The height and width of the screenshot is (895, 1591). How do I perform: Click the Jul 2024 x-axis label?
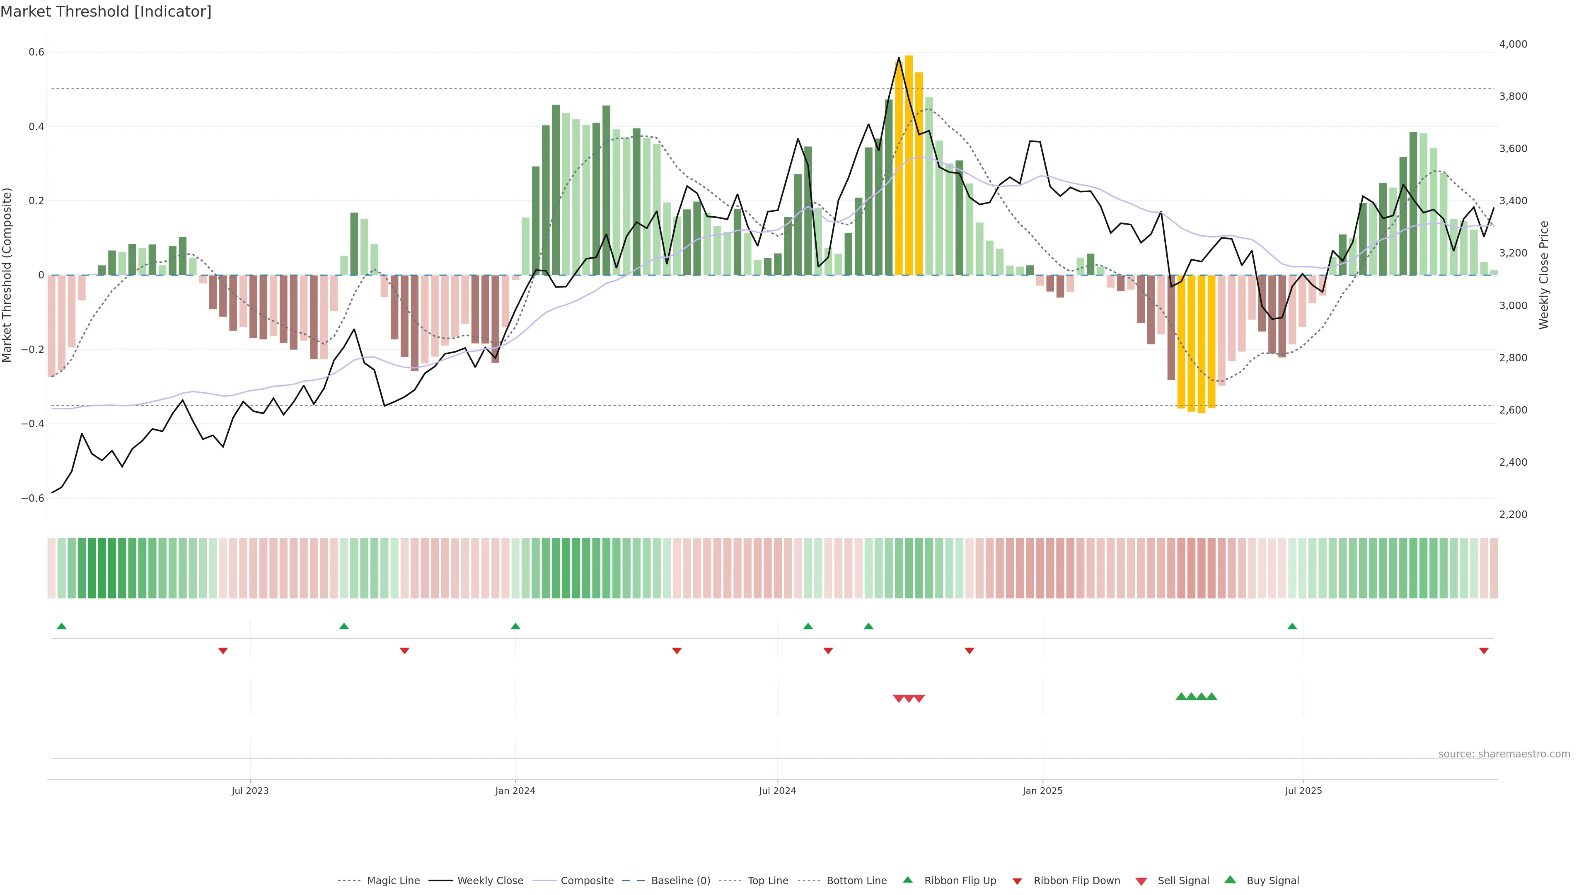[777, 791]
